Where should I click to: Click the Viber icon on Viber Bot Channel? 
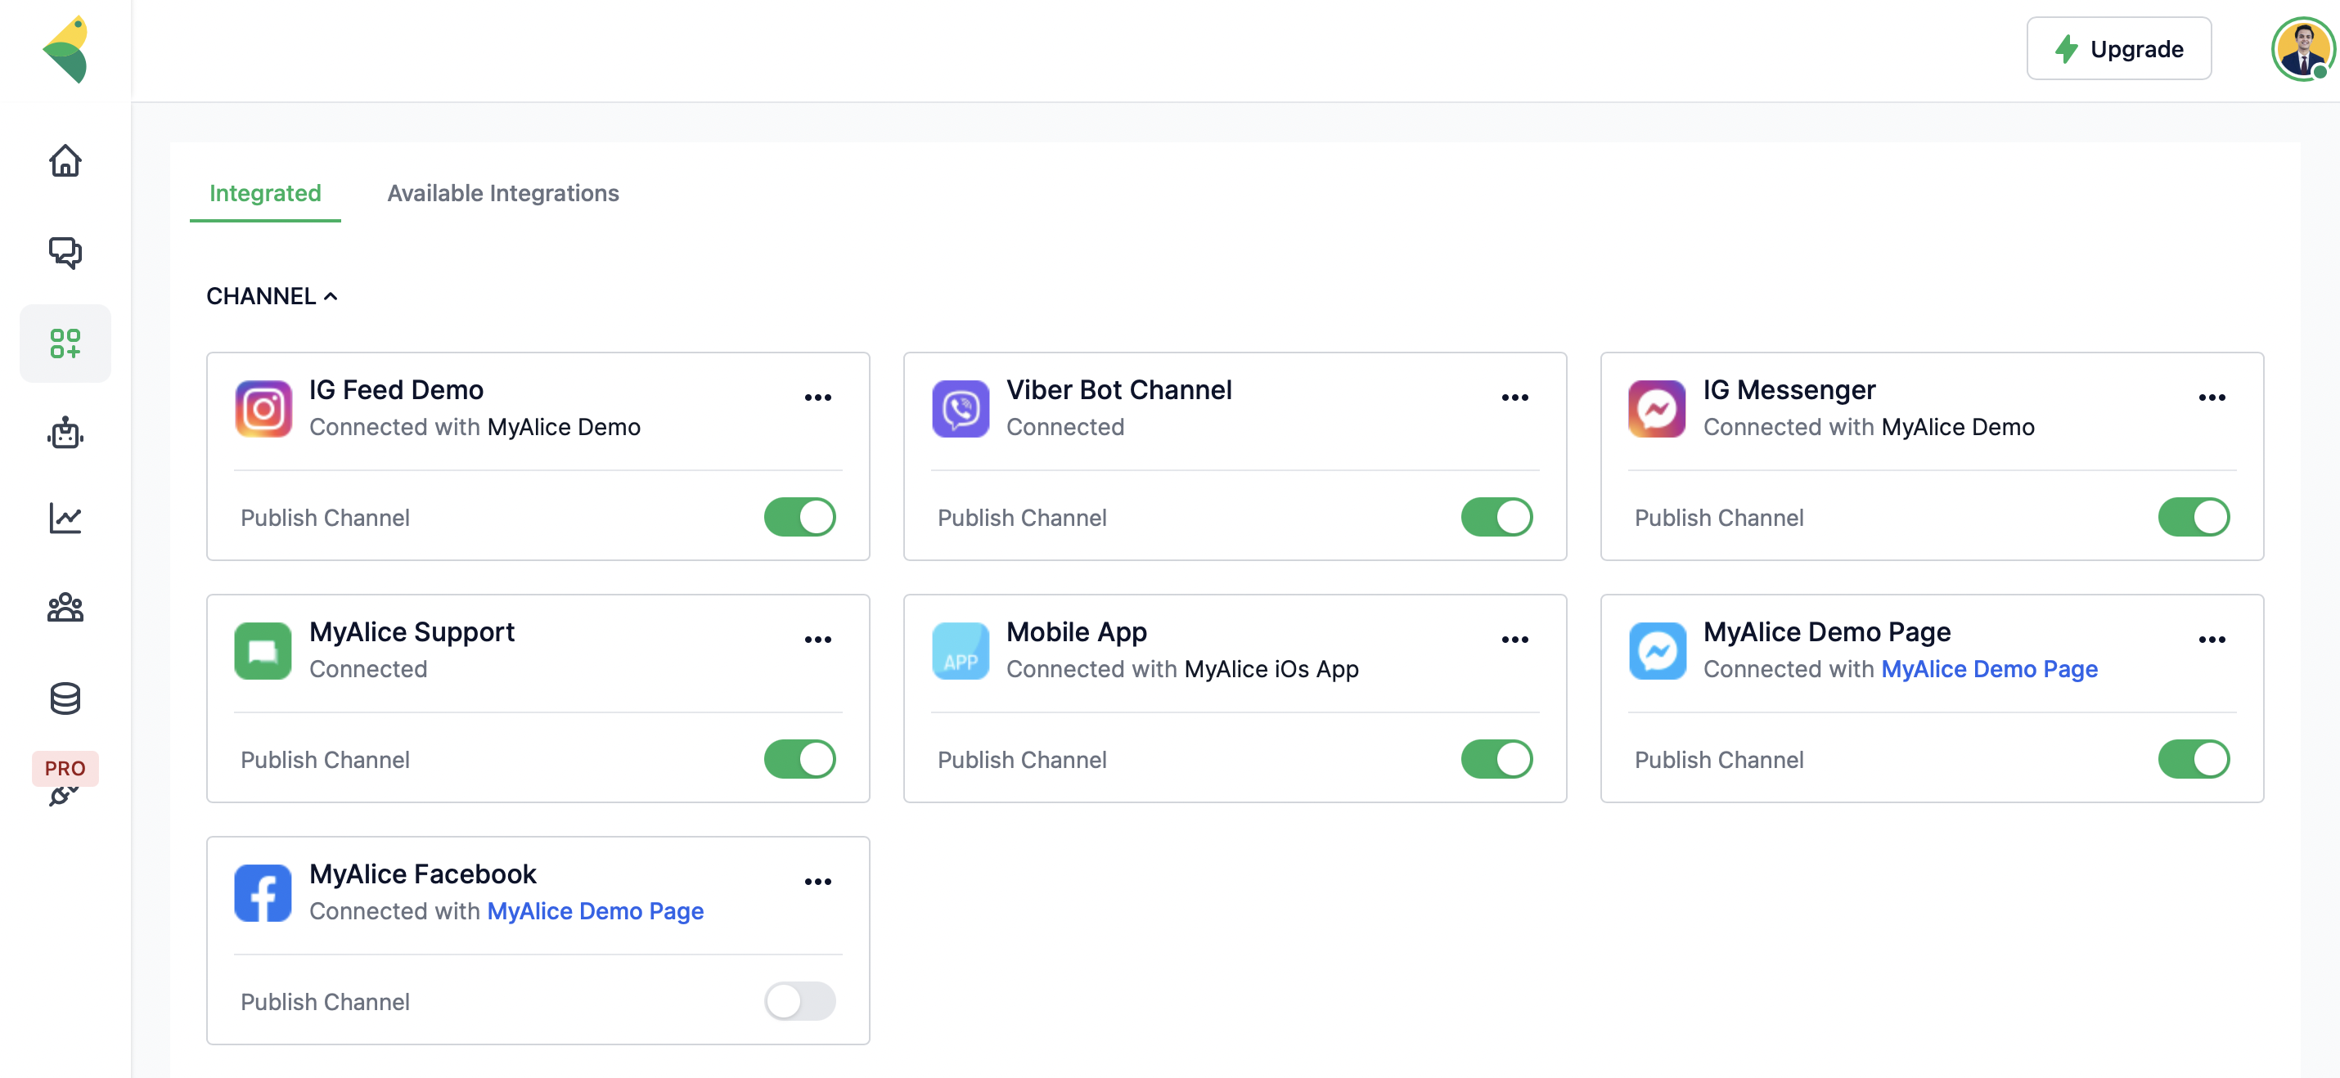961,409
